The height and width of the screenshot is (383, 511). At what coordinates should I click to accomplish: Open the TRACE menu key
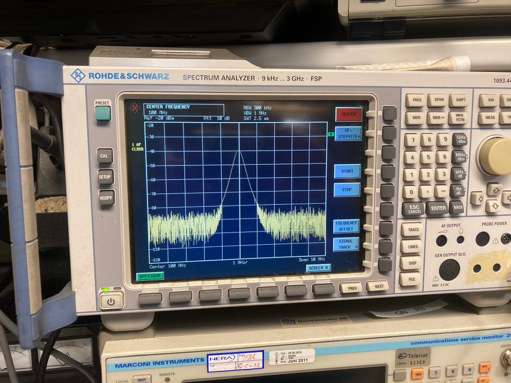tap(411, 230)
